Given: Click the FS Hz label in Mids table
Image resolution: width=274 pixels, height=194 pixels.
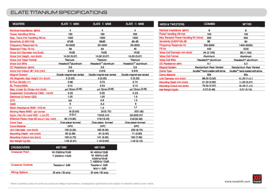Looking at the screenshot, I should [163, 48].
